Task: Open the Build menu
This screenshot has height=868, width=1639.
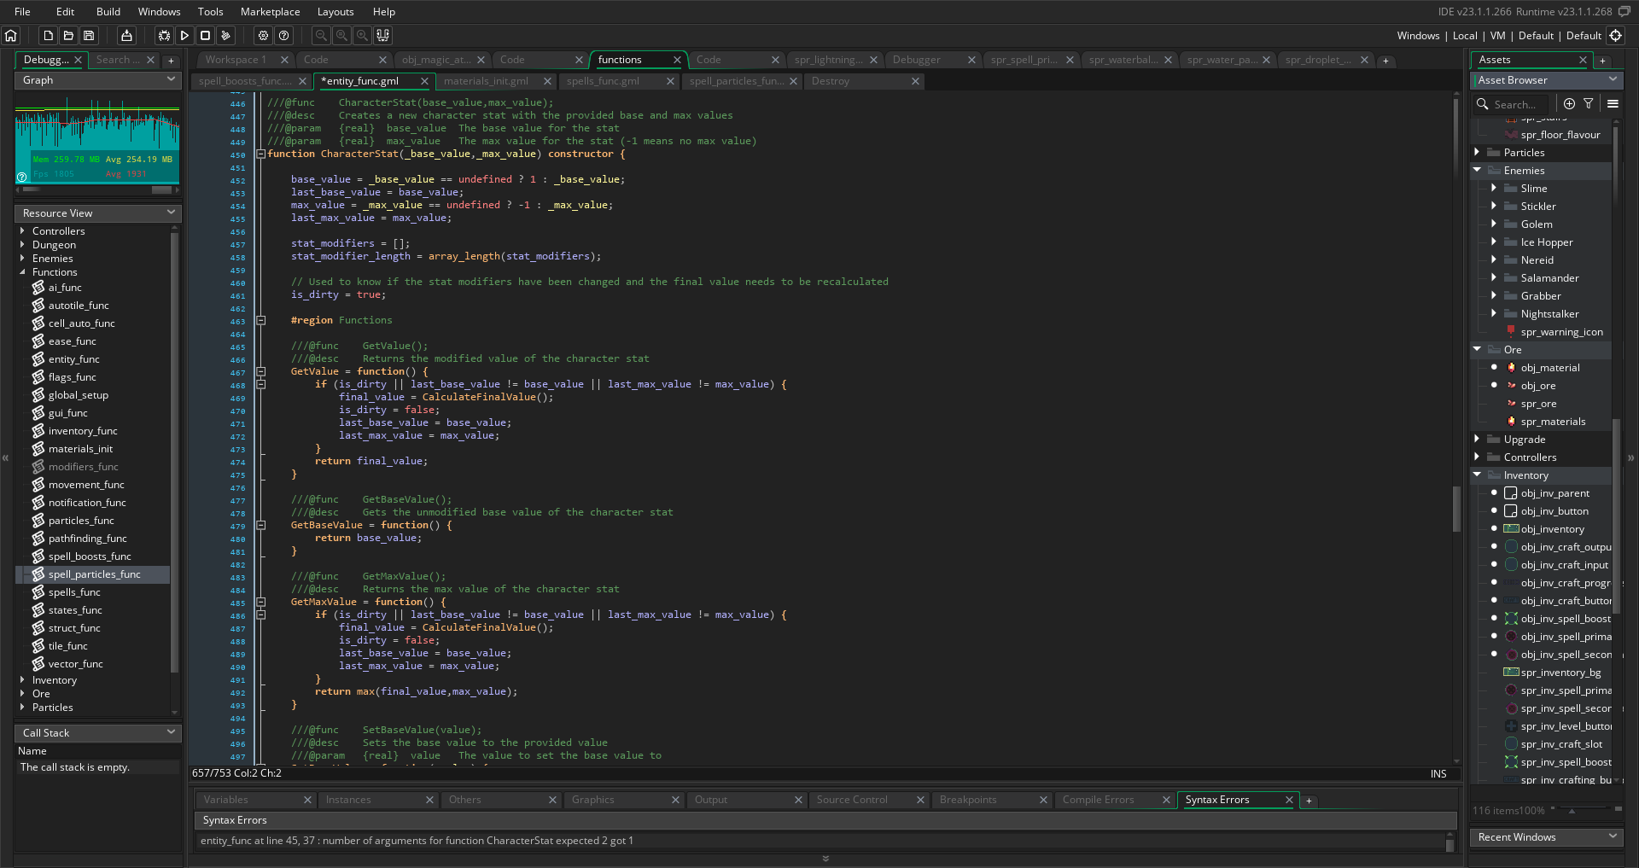Action: click(x=108, y=12)
